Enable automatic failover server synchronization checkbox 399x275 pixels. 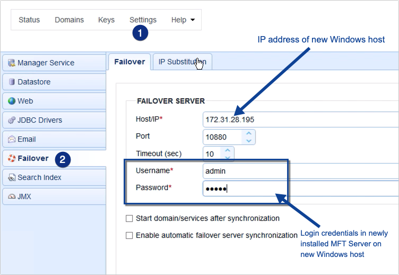point(129,235)
